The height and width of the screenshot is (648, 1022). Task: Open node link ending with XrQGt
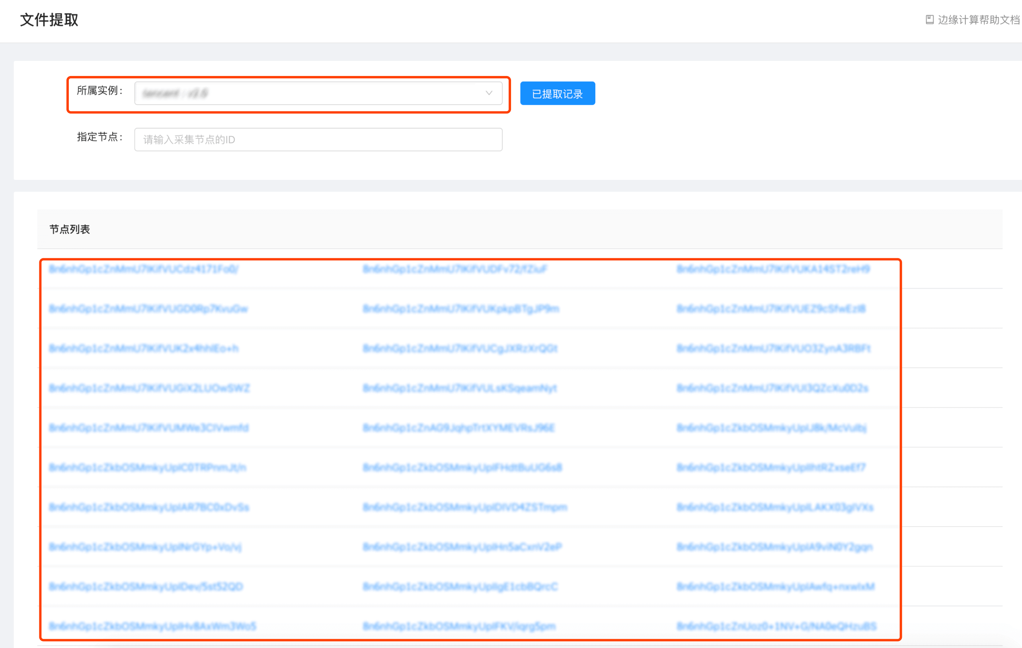tap(460, 348)
